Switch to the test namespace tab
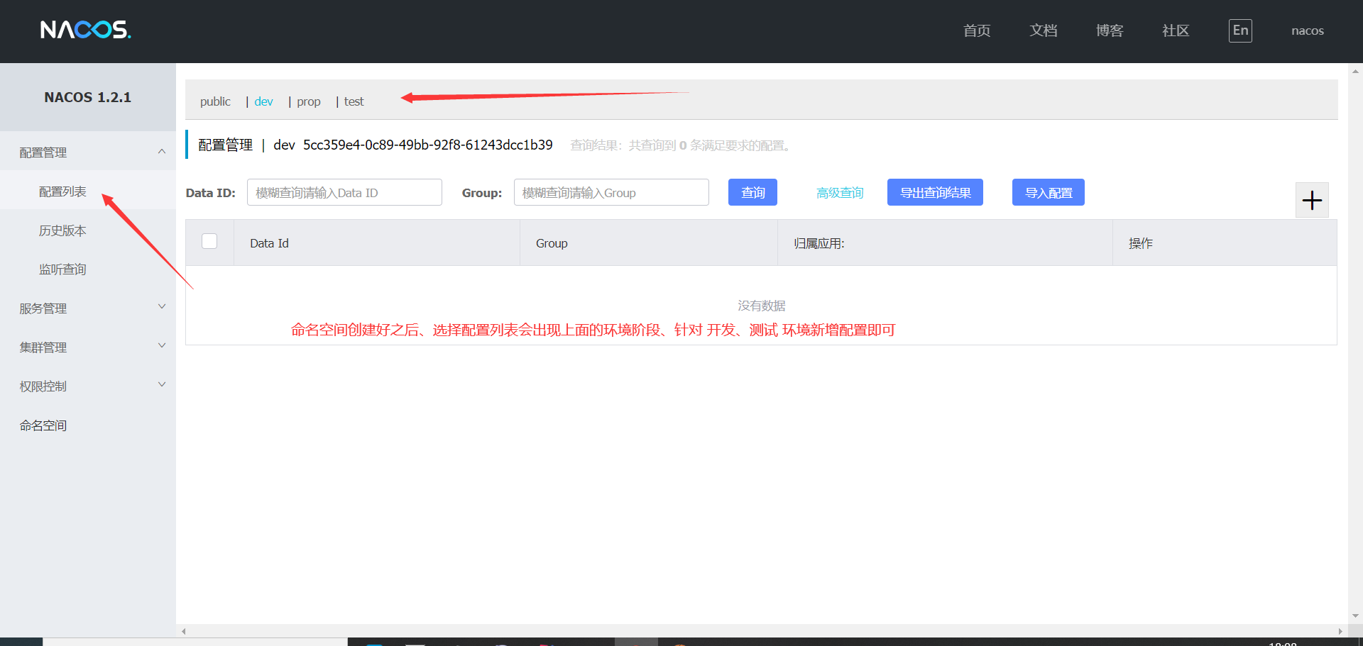This screenshot has height=646, width=1363. [354, 101]
